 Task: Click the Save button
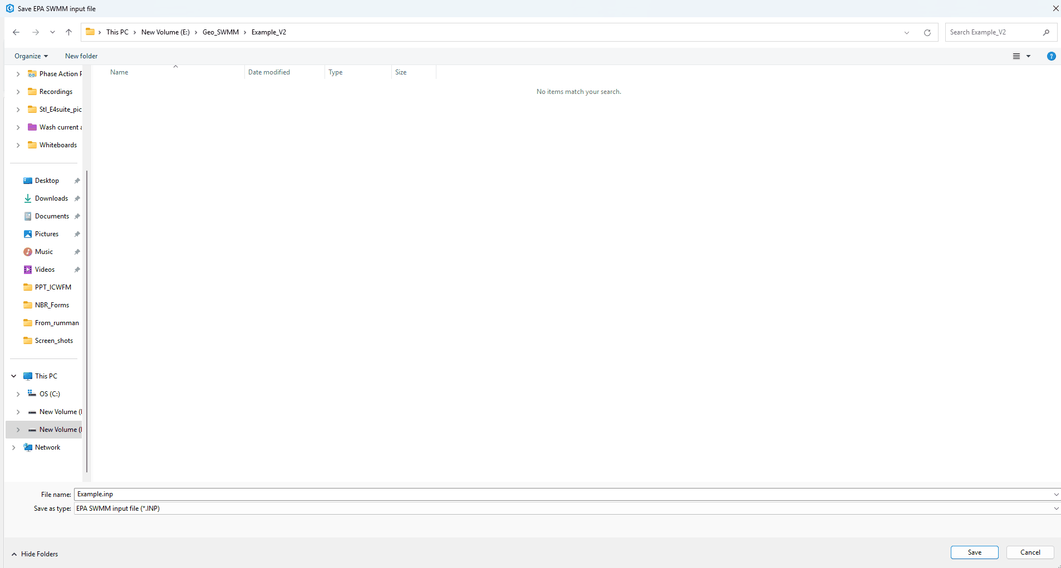974,552
